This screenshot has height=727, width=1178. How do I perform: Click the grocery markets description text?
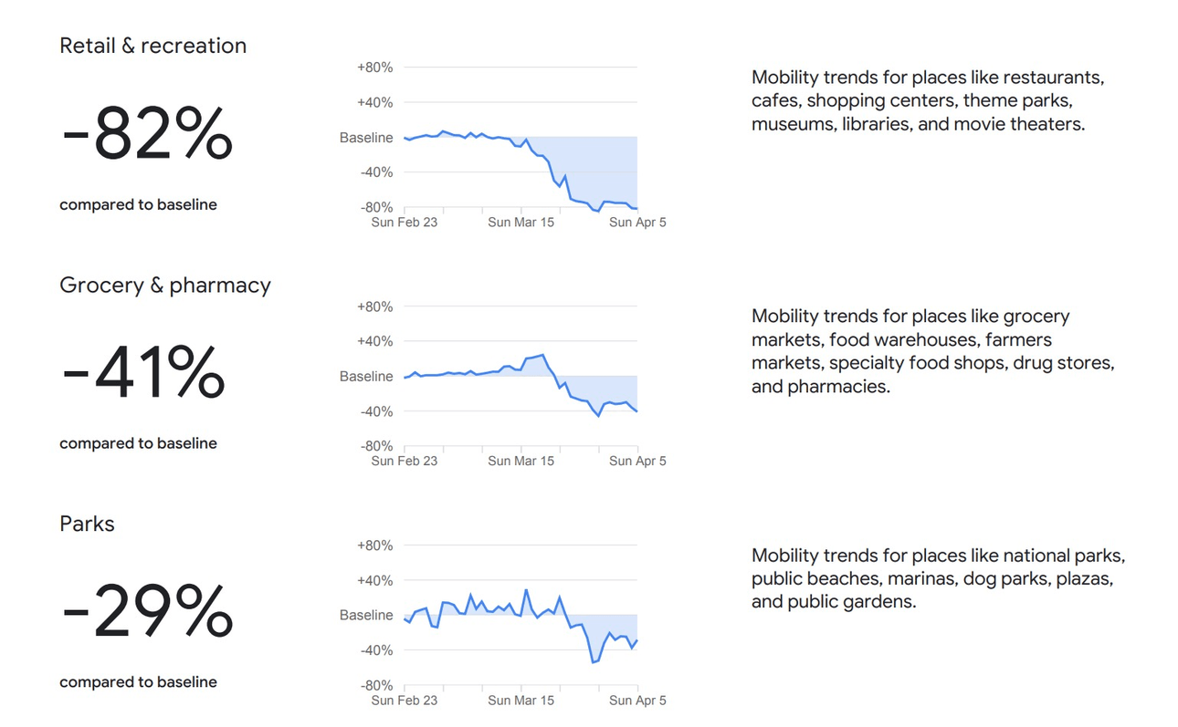click(932, 351)
